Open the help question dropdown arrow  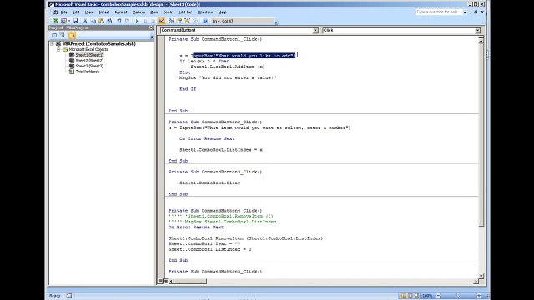point(465,12)
